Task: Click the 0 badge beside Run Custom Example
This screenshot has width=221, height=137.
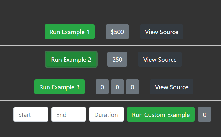Action: click(x=204, y=114)
